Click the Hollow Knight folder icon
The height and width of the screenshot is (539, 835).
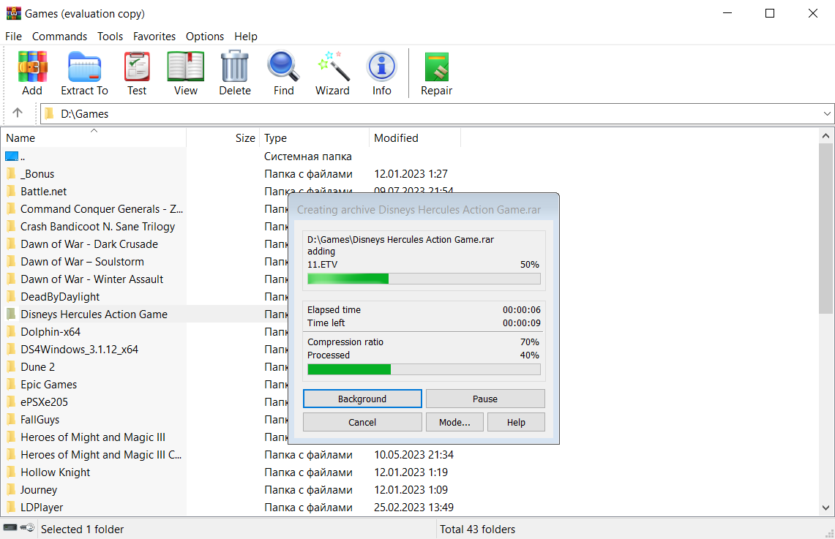11,472
